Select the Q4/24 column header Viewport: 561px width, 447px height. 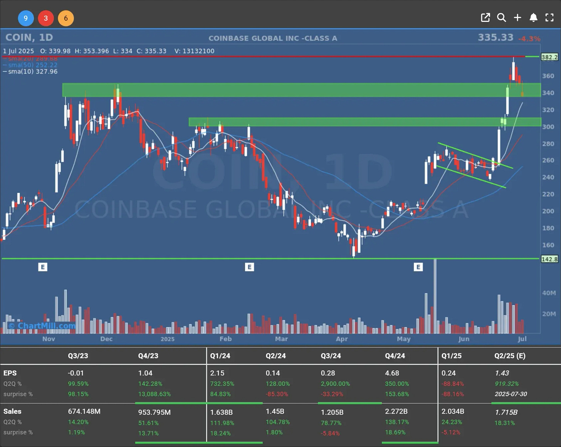click(x=395, y=356)
